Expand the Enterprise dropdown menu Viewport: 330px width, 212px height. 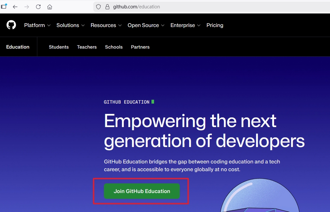pos(185,25)
